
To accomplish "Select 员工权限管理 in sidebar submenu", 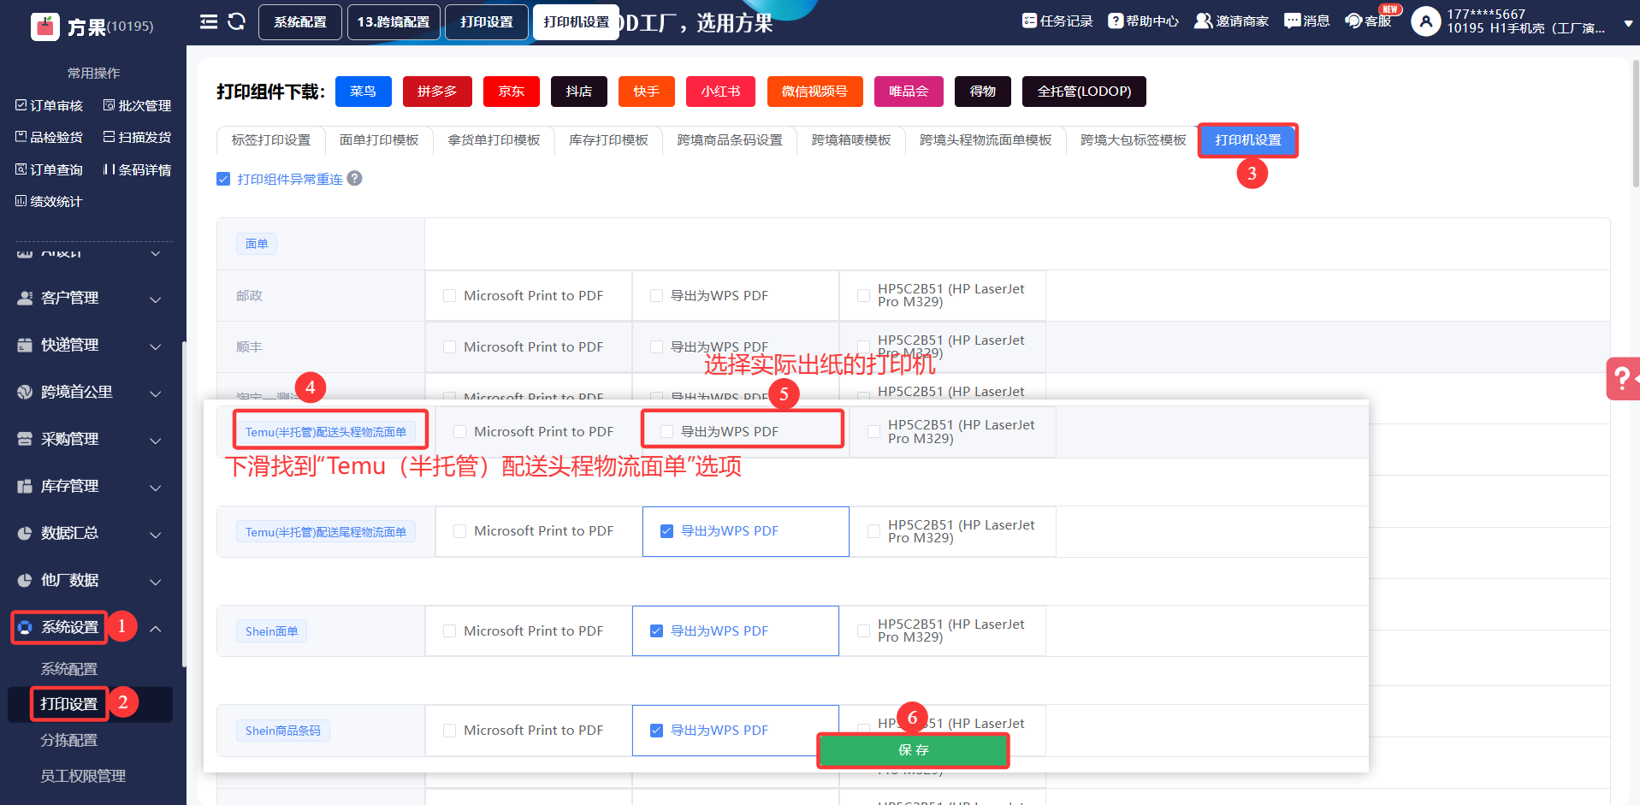I will (x=83, y=776).
